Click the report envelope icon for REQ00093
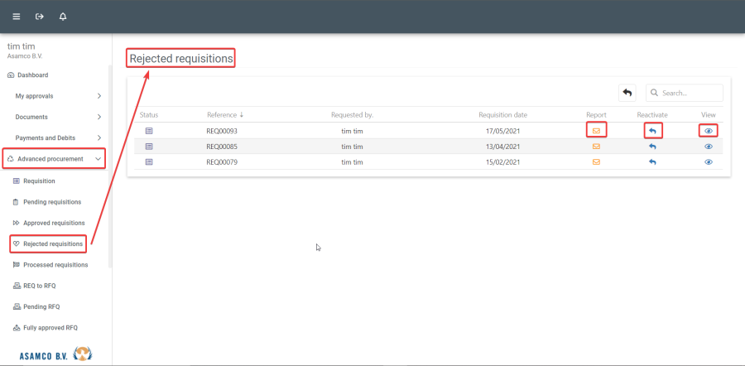Image resolution: width=745 pixels, height=366 pixels. pos(596,131)
